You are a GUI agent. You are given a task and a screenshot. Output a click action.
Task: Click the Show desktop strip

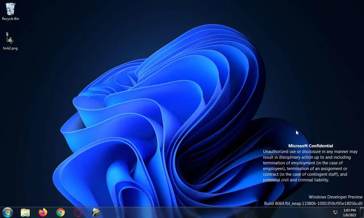pos(362,212)
